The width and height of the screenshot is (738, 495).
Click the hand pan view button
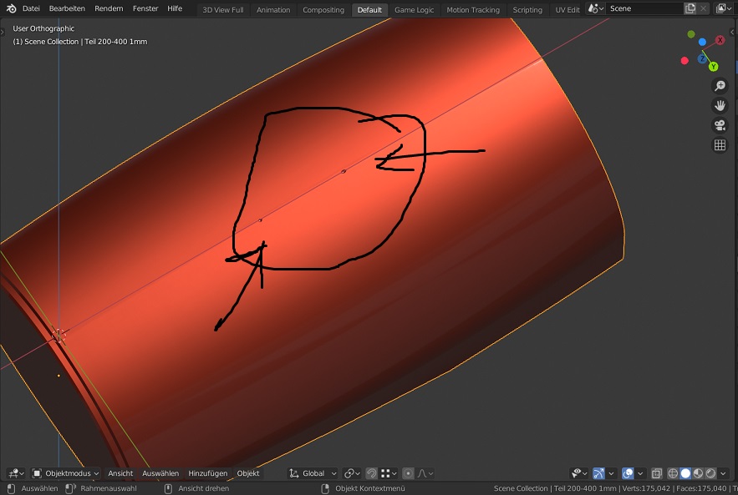click(719, 105)
